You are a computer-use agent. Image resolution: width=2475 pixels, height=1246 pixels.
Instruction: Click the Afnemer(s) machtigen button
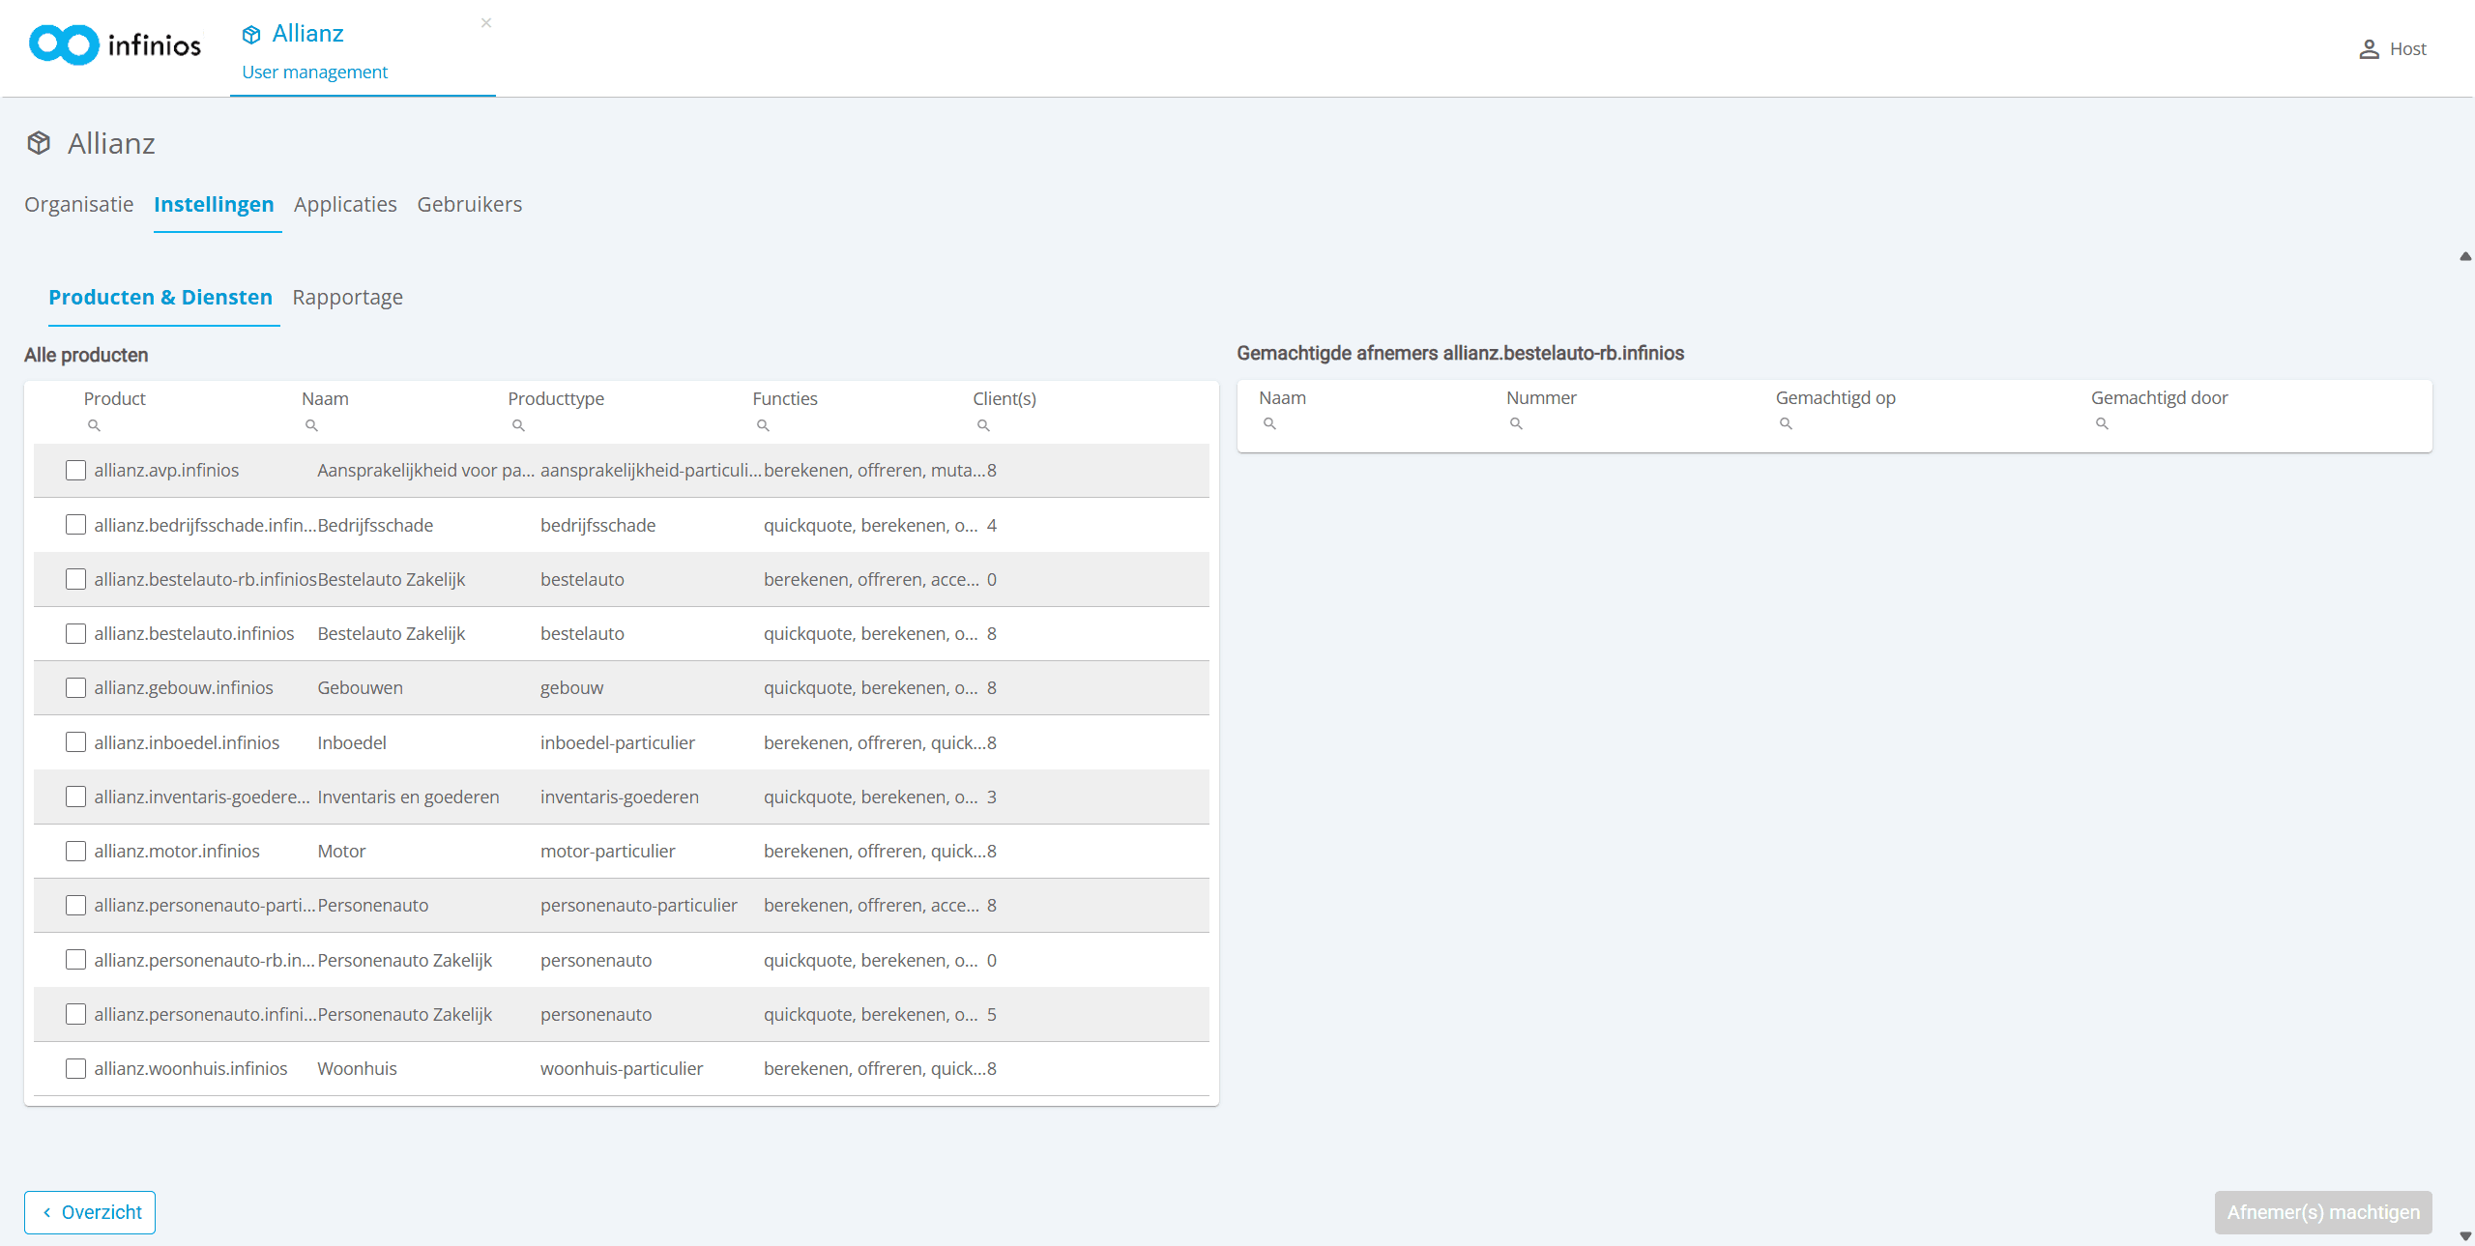pos(2323,1212)
